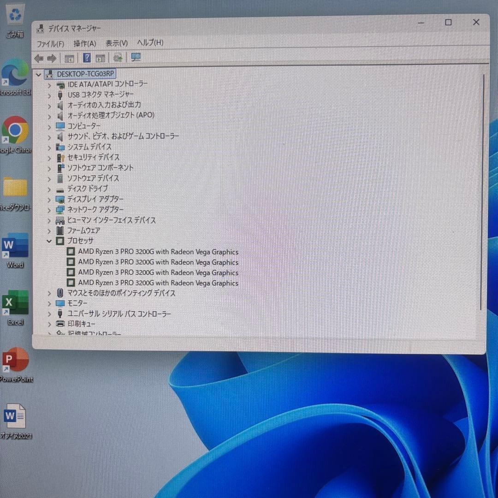Scan for hardware changes using toolbar icon
The height and width of the screenshot is (498, 498).
pos(135,58)
